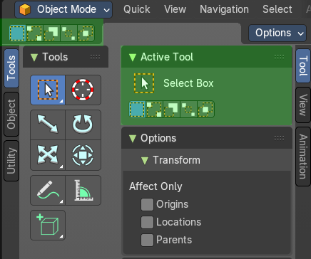311x259 pixels.
Task: Select the Rotate tool
Action: [83, 125]
